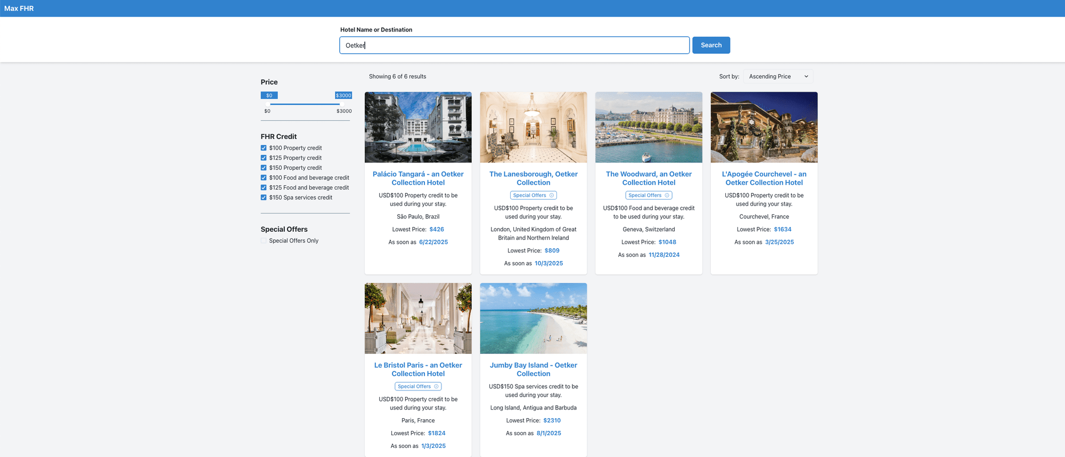This screenshot has height=457, width=1065.
Task: Click L'Apogée lowest price $1634
Action: pos(783,230)
